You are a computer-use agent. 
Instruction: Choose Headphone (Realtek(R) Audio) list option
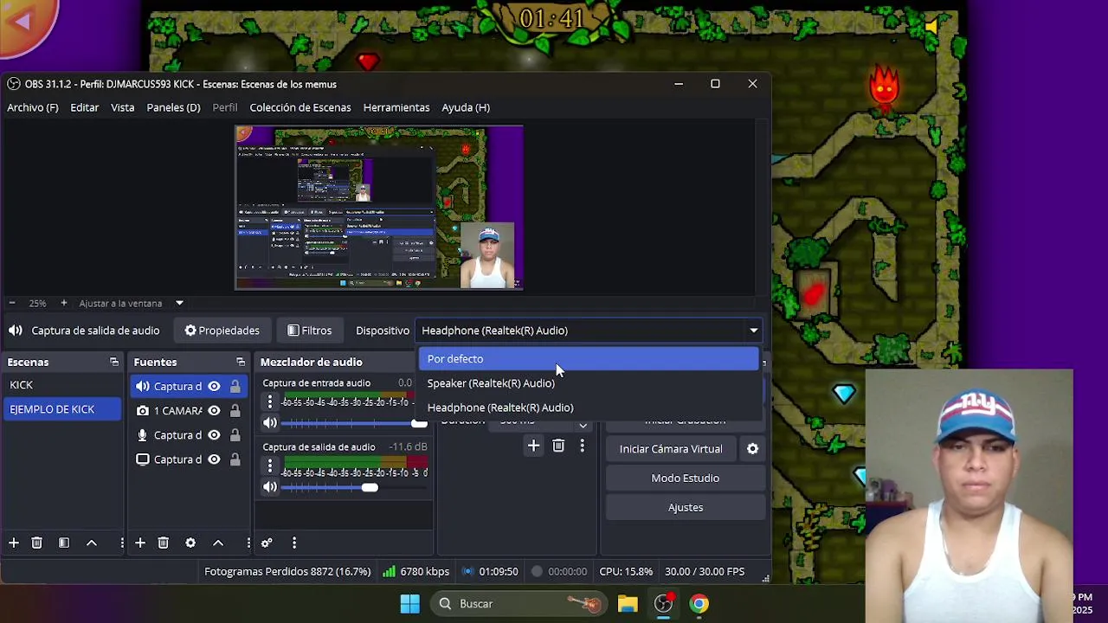589,407
